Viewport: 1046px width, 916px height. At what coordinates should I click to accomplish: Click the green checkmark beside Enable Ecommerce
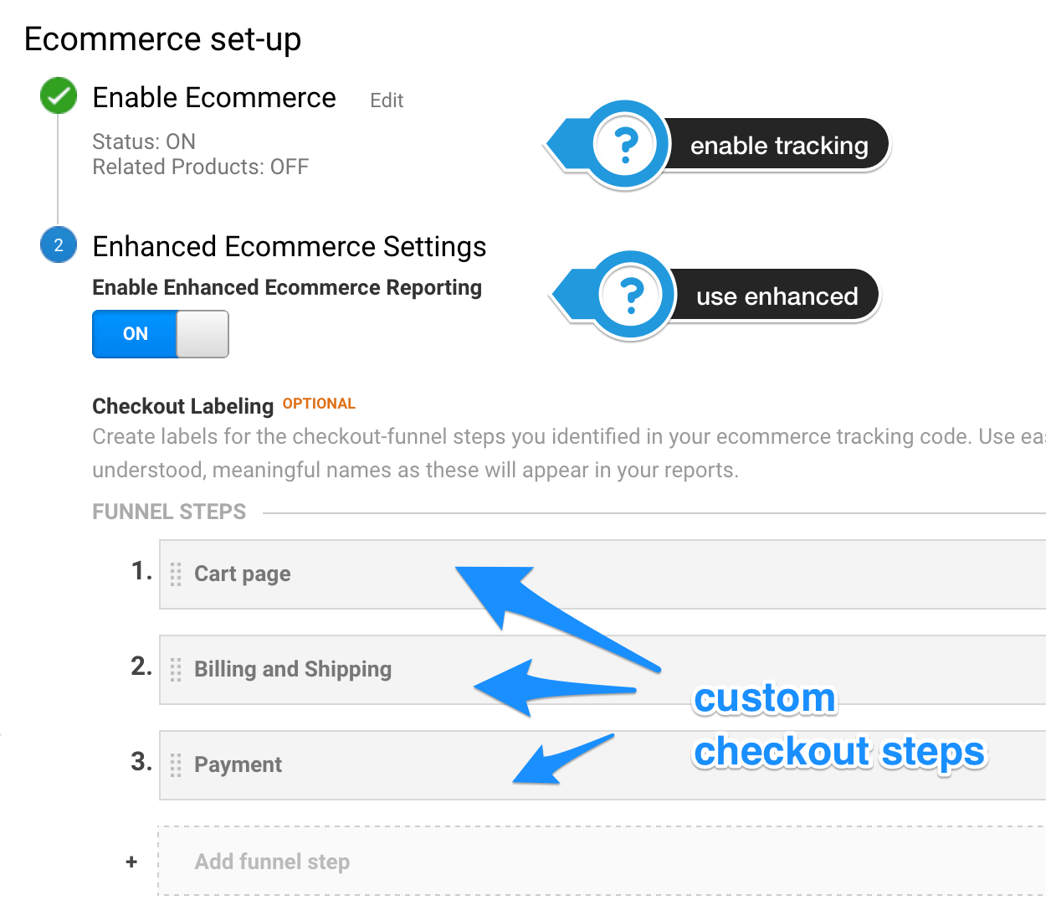pyautogui.click(x=58, y=95)
